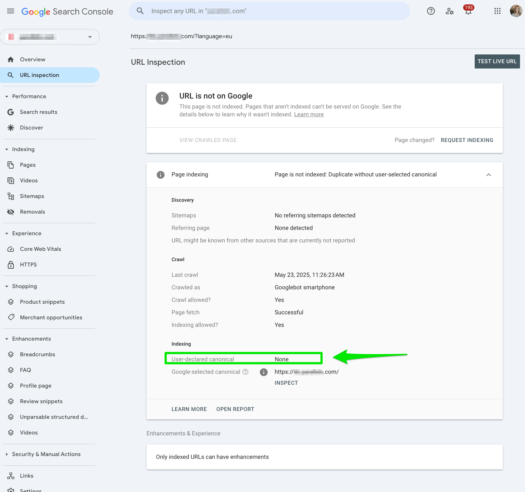
Task: Click the Product snippets layers icon
Action: click(11, 302)
